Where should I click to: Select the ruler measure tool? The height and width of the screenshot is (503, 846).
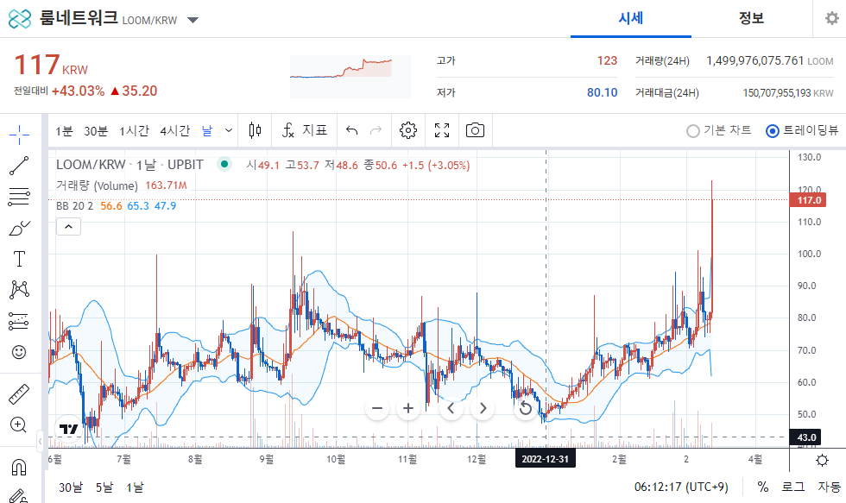19,394
